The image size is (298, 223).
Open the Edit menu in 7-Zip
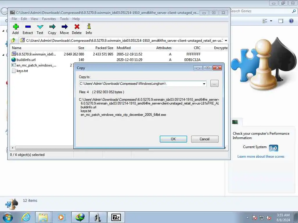tap(24, 19)
